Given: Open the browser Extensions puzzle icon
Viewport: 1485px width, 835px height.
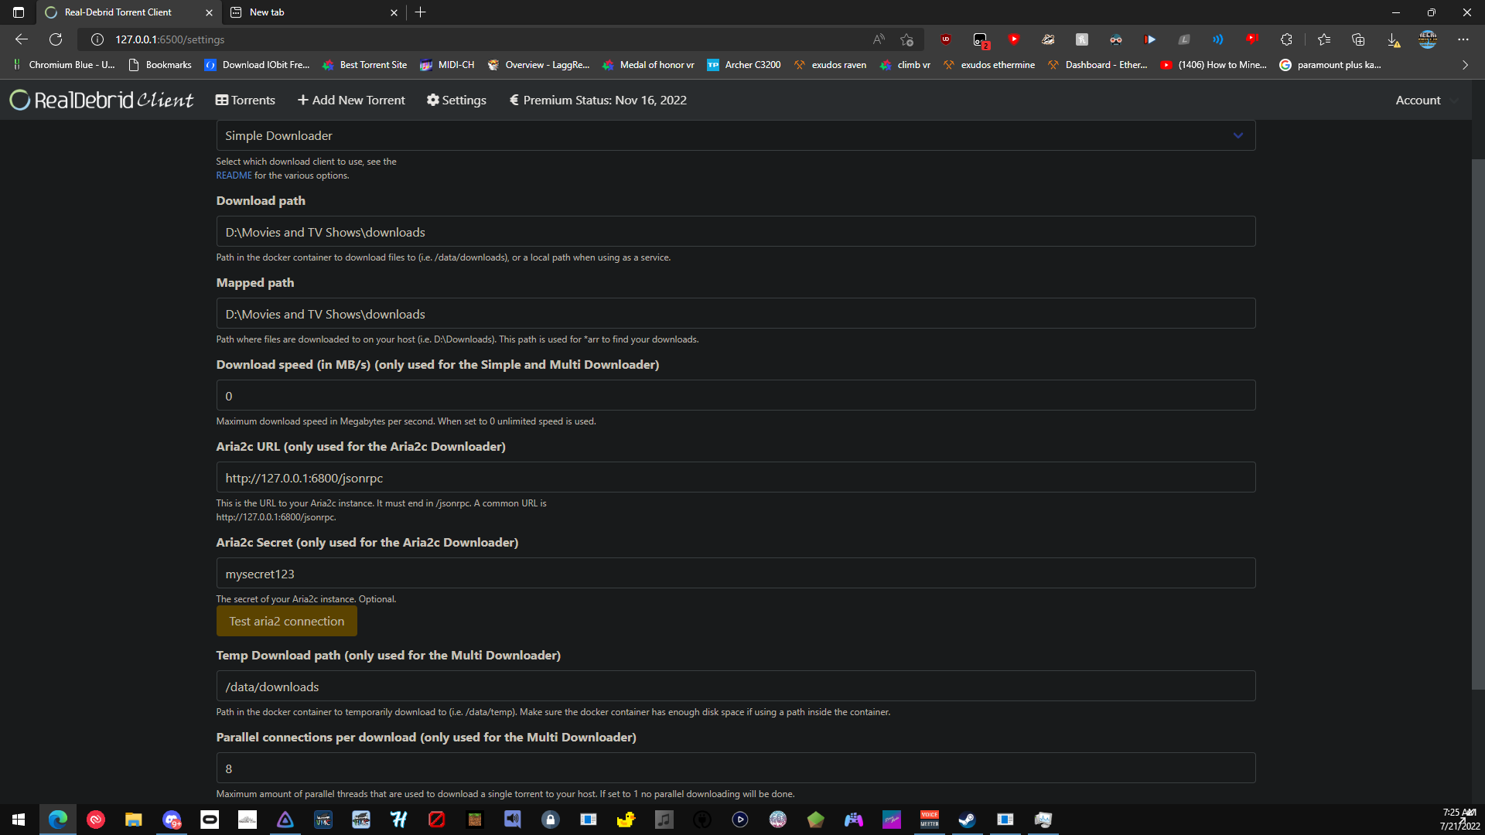Looking at the screenshot, I should tap(1286, 39).
